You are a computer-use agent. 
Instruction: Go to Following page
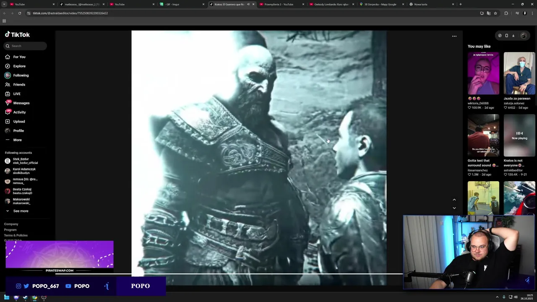coord(17,75)
